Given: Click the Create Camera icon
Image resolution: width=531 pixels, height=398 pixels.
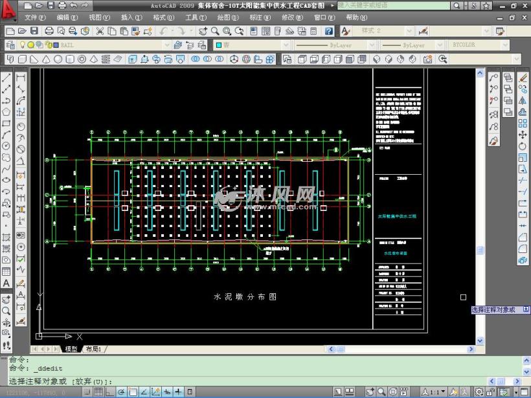Looking at the screenshot, I should point(427,60).
